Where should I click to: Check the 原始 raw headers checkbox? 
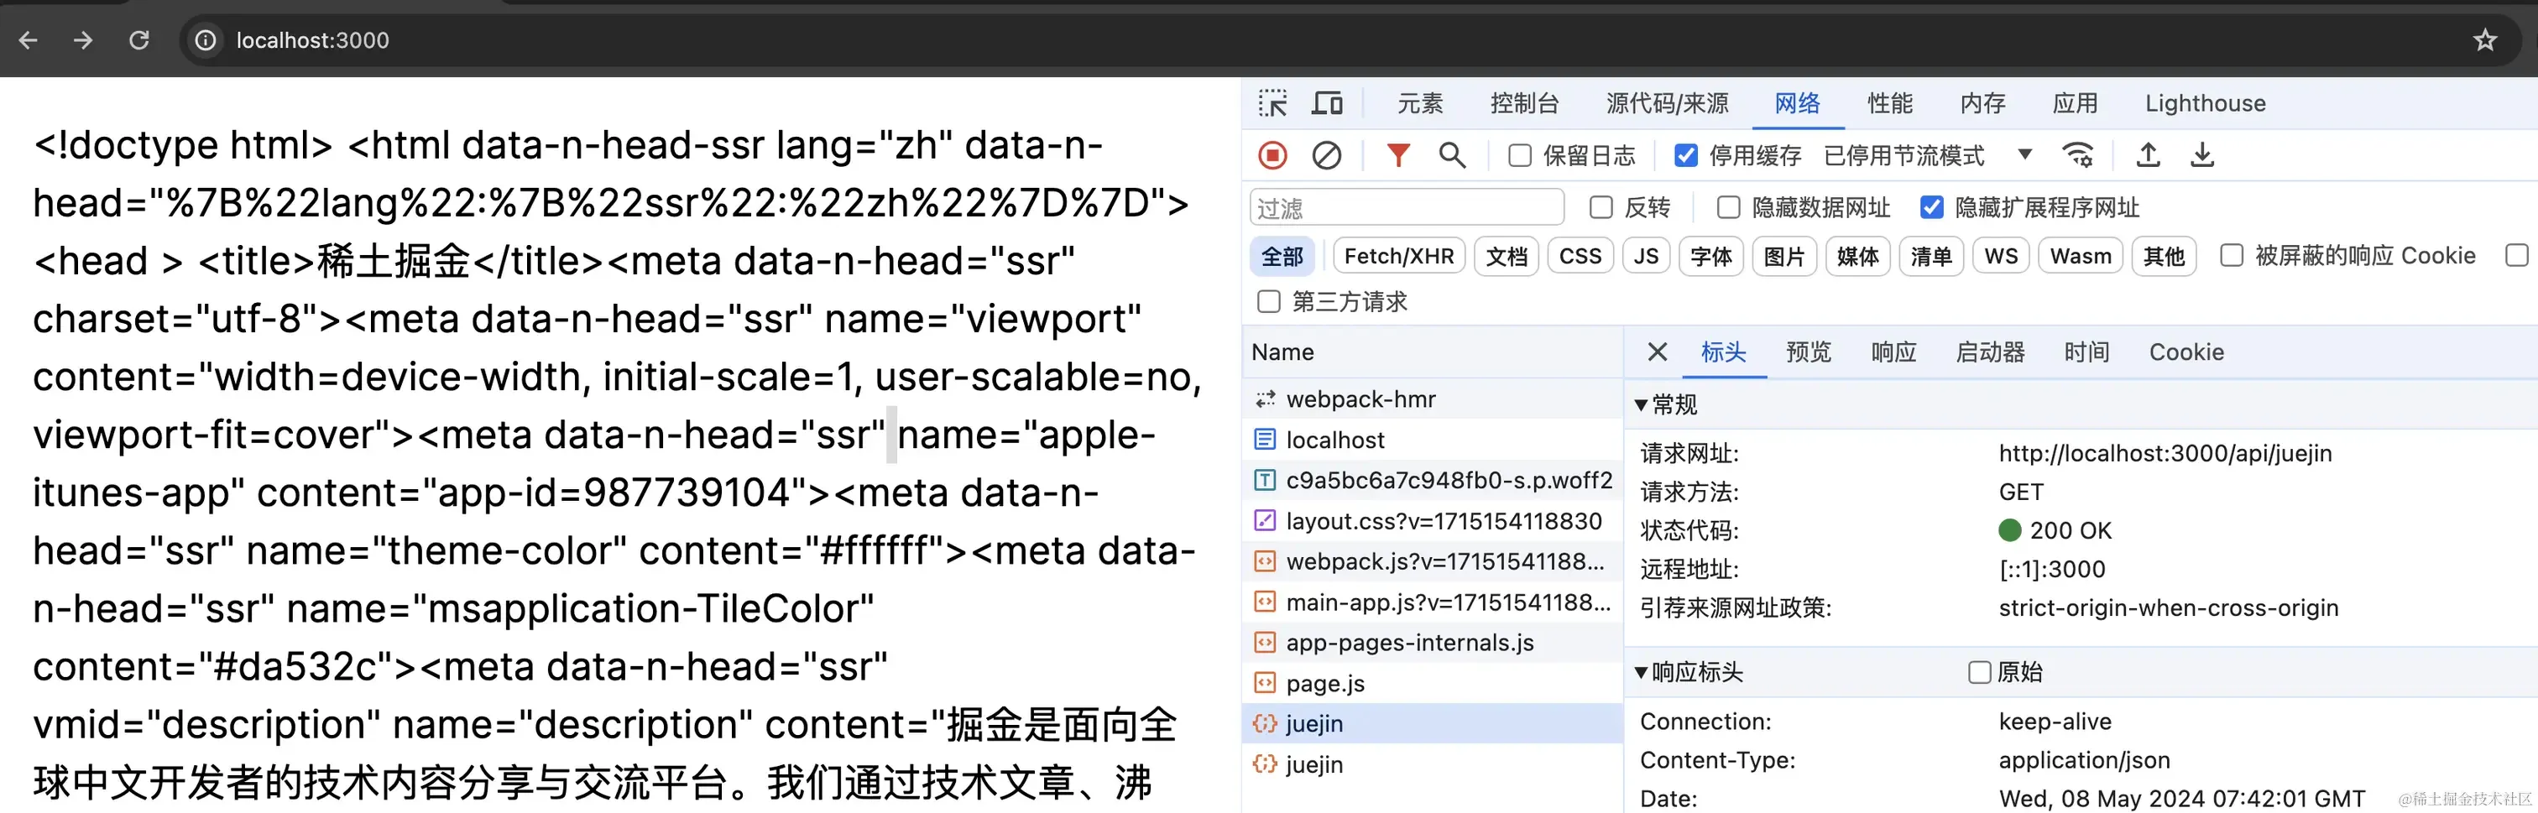point(1978,672)
